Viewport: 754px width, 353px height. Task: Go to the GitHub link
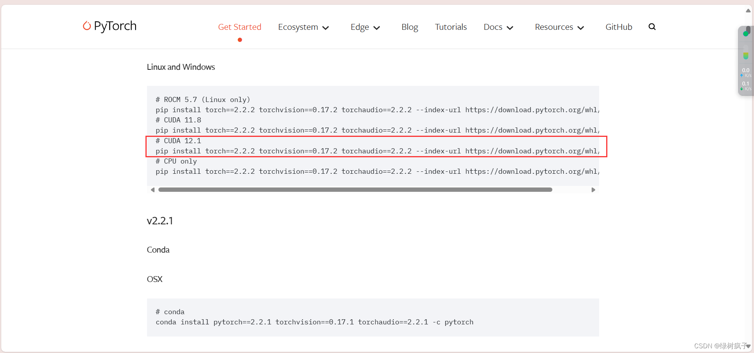(619, 27)
